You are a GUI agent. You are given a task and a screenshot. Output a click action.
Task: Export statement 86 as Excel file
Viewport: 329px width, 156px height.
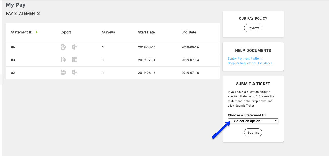(74, 47)
